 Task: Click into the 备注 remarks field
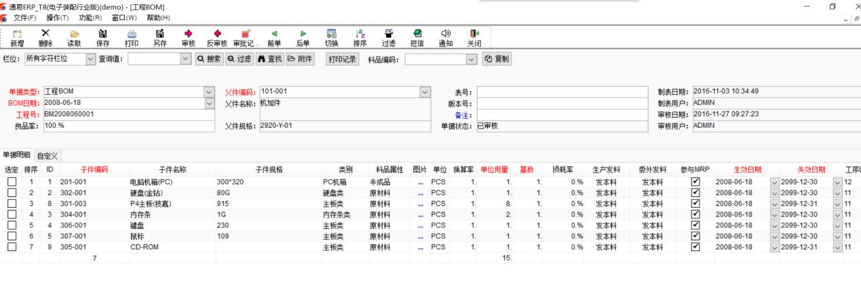(562, 114)
